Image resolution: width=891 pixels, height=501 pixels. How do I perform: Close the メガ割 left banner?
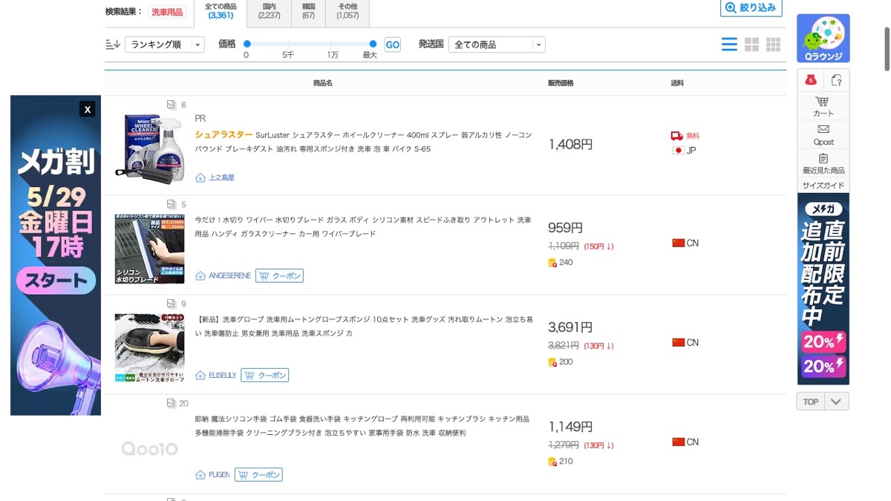pos(88,109)
